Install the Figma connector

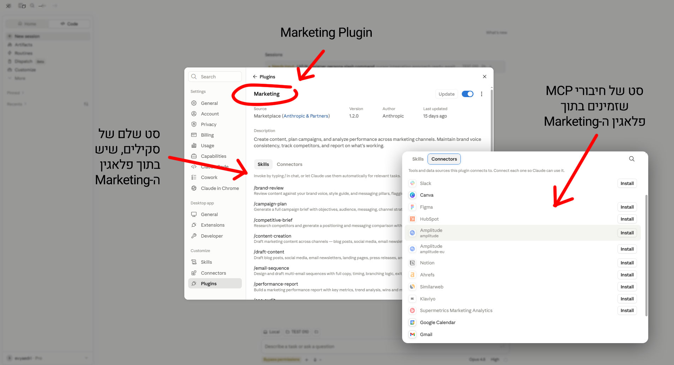(627, 207)
